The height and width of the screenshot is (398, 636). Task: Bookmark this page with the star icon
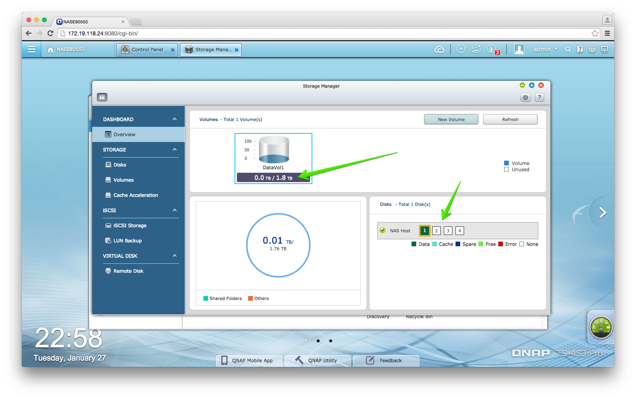click(x=595, y=33)
